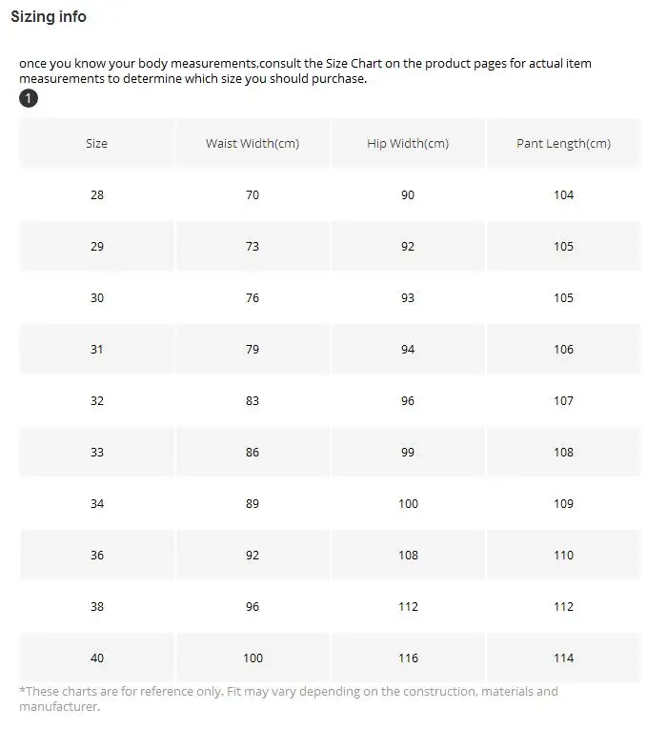647x729 pixels.
Task: Click the Hip Width(cm) column header
Action: click(408, 143)
